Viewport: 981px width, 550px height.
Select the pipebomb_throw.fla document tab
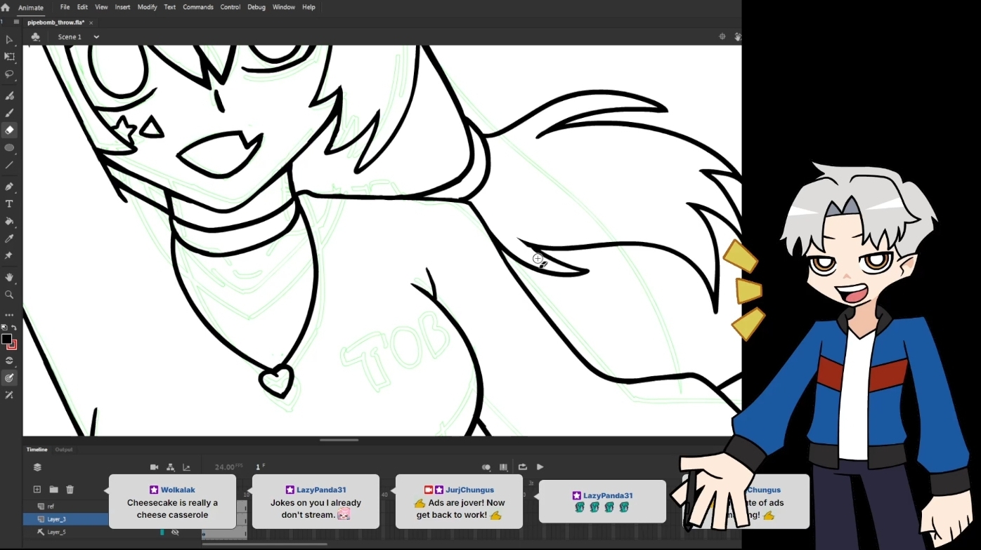pyautogui.click(x=56, y=22)
